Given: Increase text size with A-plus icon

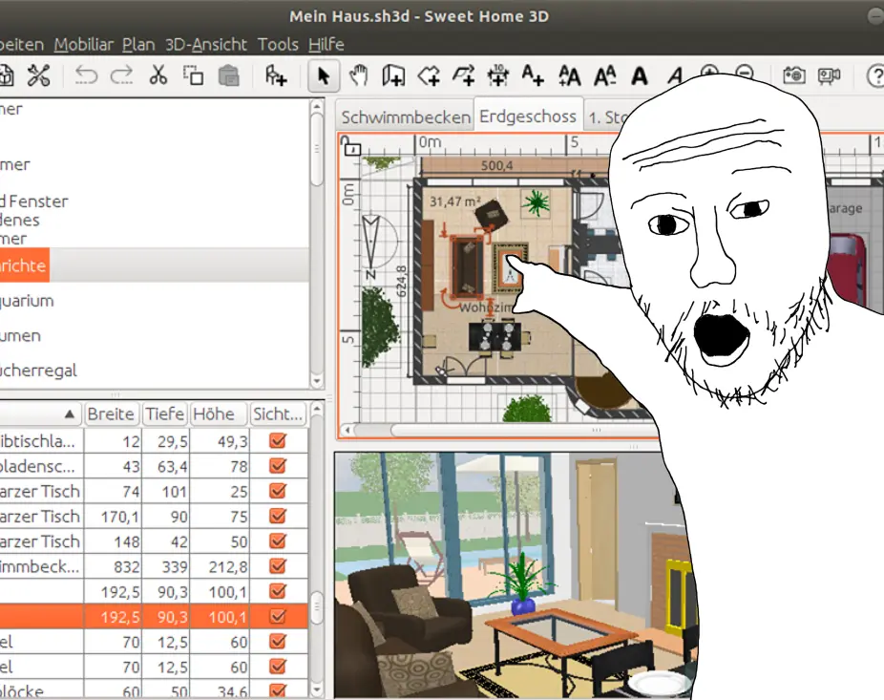Looking at the screenshot, I should (x=569, y=75).
